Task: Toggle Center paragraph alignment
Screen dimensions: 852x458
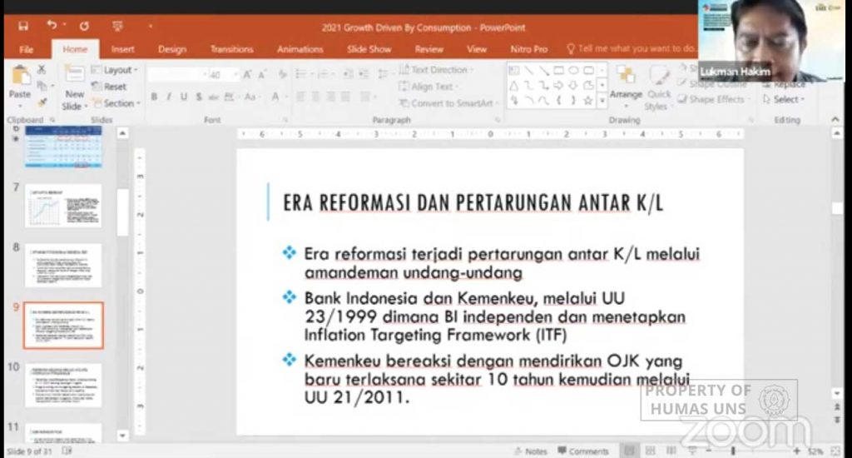Action: 315,97
